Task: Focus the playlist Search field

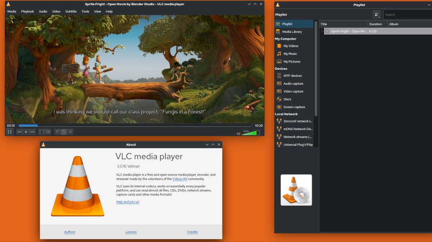Action: coord(407,15)
